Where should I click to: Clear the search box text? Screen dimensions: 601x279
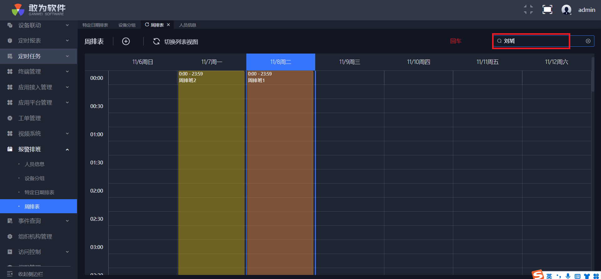(x=588, y=41)
